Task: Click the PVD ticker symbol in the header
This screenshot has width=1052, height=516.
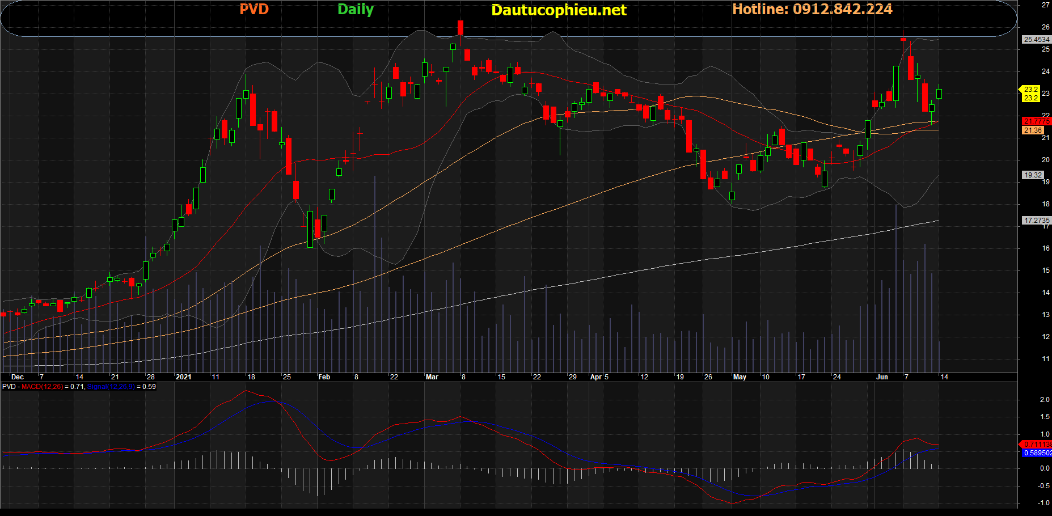Action: click(254, 10)
